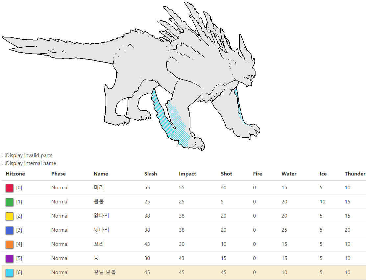Select the 앞다리 name cell
This screenshot has width=366, height=280.
pos(101,216)
